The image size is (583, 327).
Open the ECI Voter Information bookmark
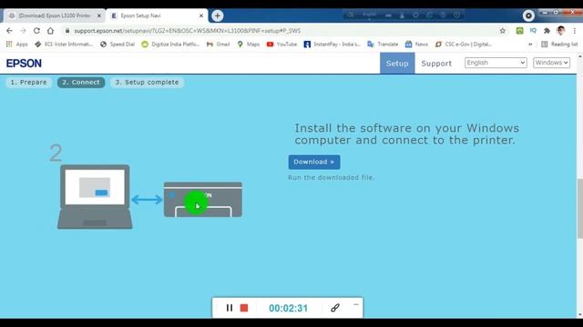(64, 45)
